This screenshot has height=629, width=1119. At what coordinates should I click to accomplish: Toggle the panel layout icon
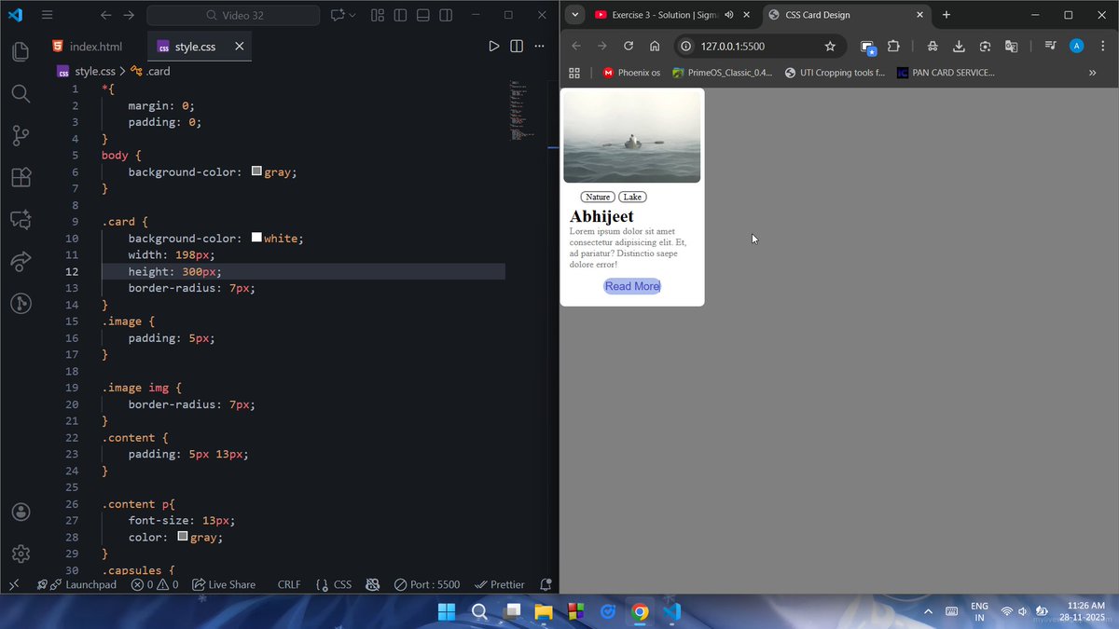point(422,15)
